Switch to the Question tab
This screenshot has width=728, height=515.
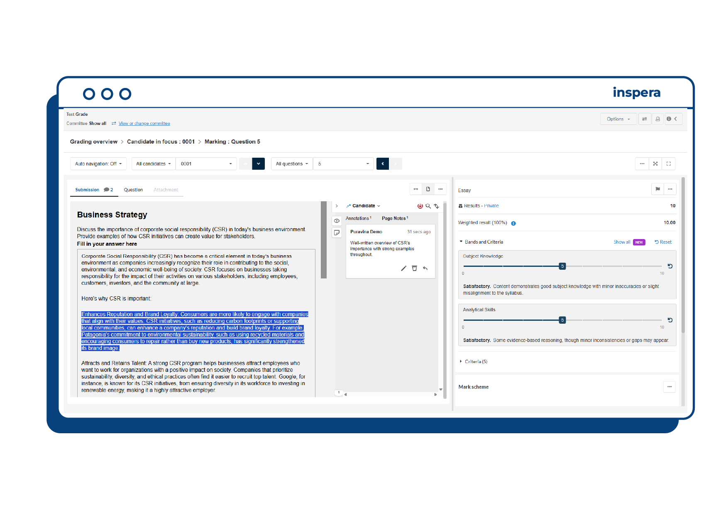[133, 190]
